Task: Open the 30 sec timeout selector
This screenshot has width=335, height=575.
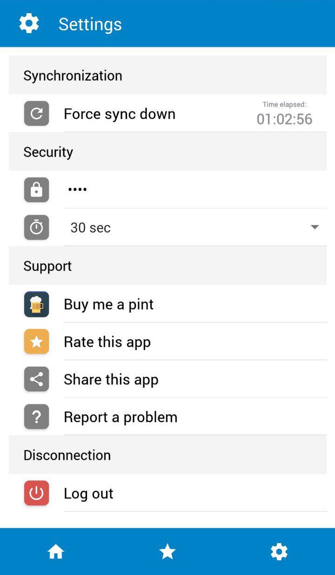Action: pyautogui.click(x=195, y=227)
